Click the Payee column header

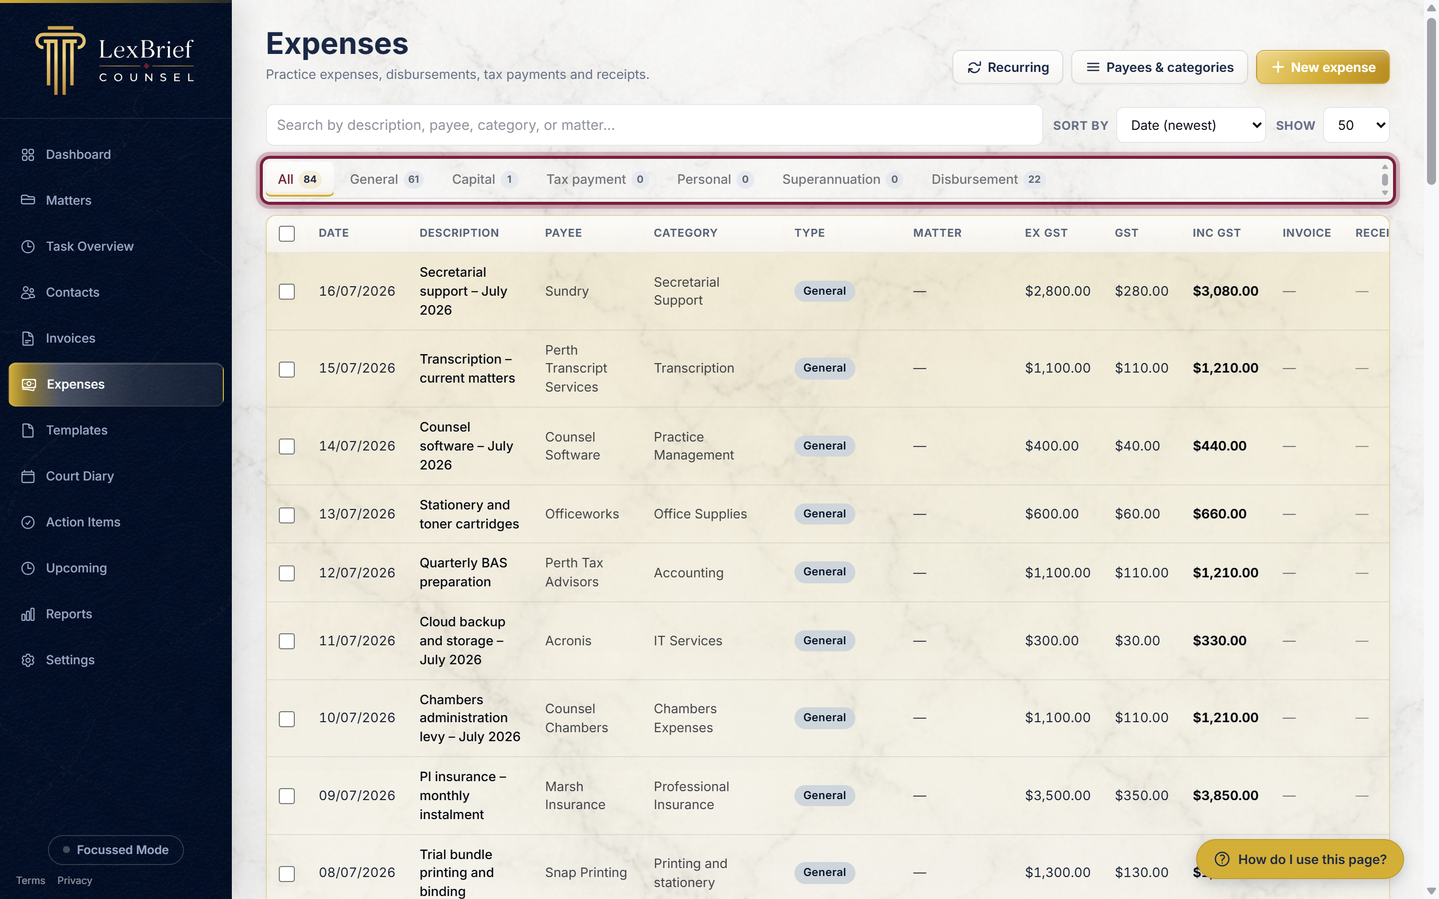563,233
